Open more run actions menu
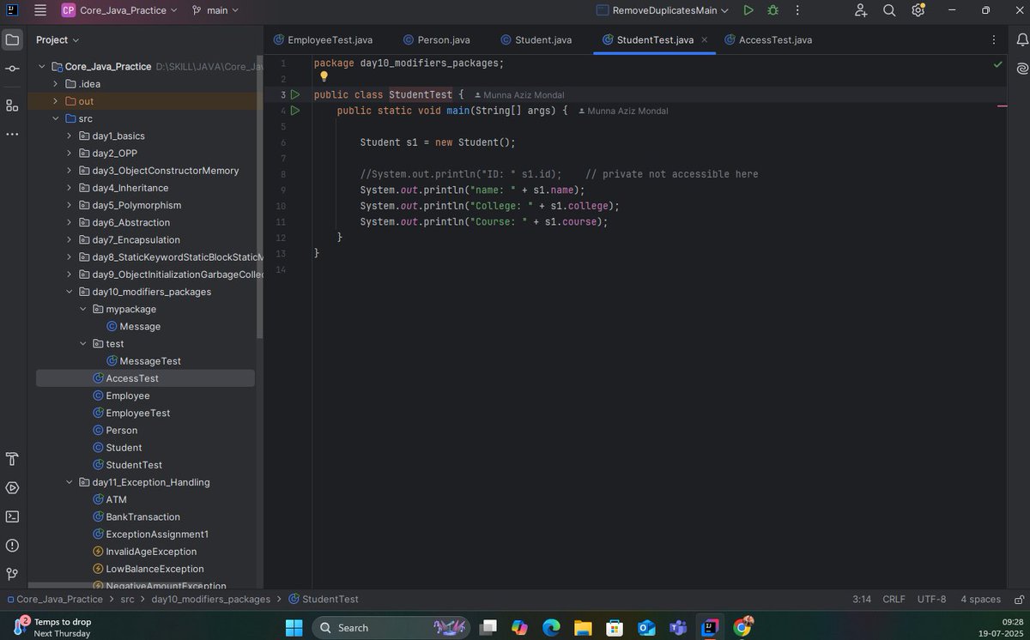The height and width of the screenshot is (640, 1030). click(797, 10)
